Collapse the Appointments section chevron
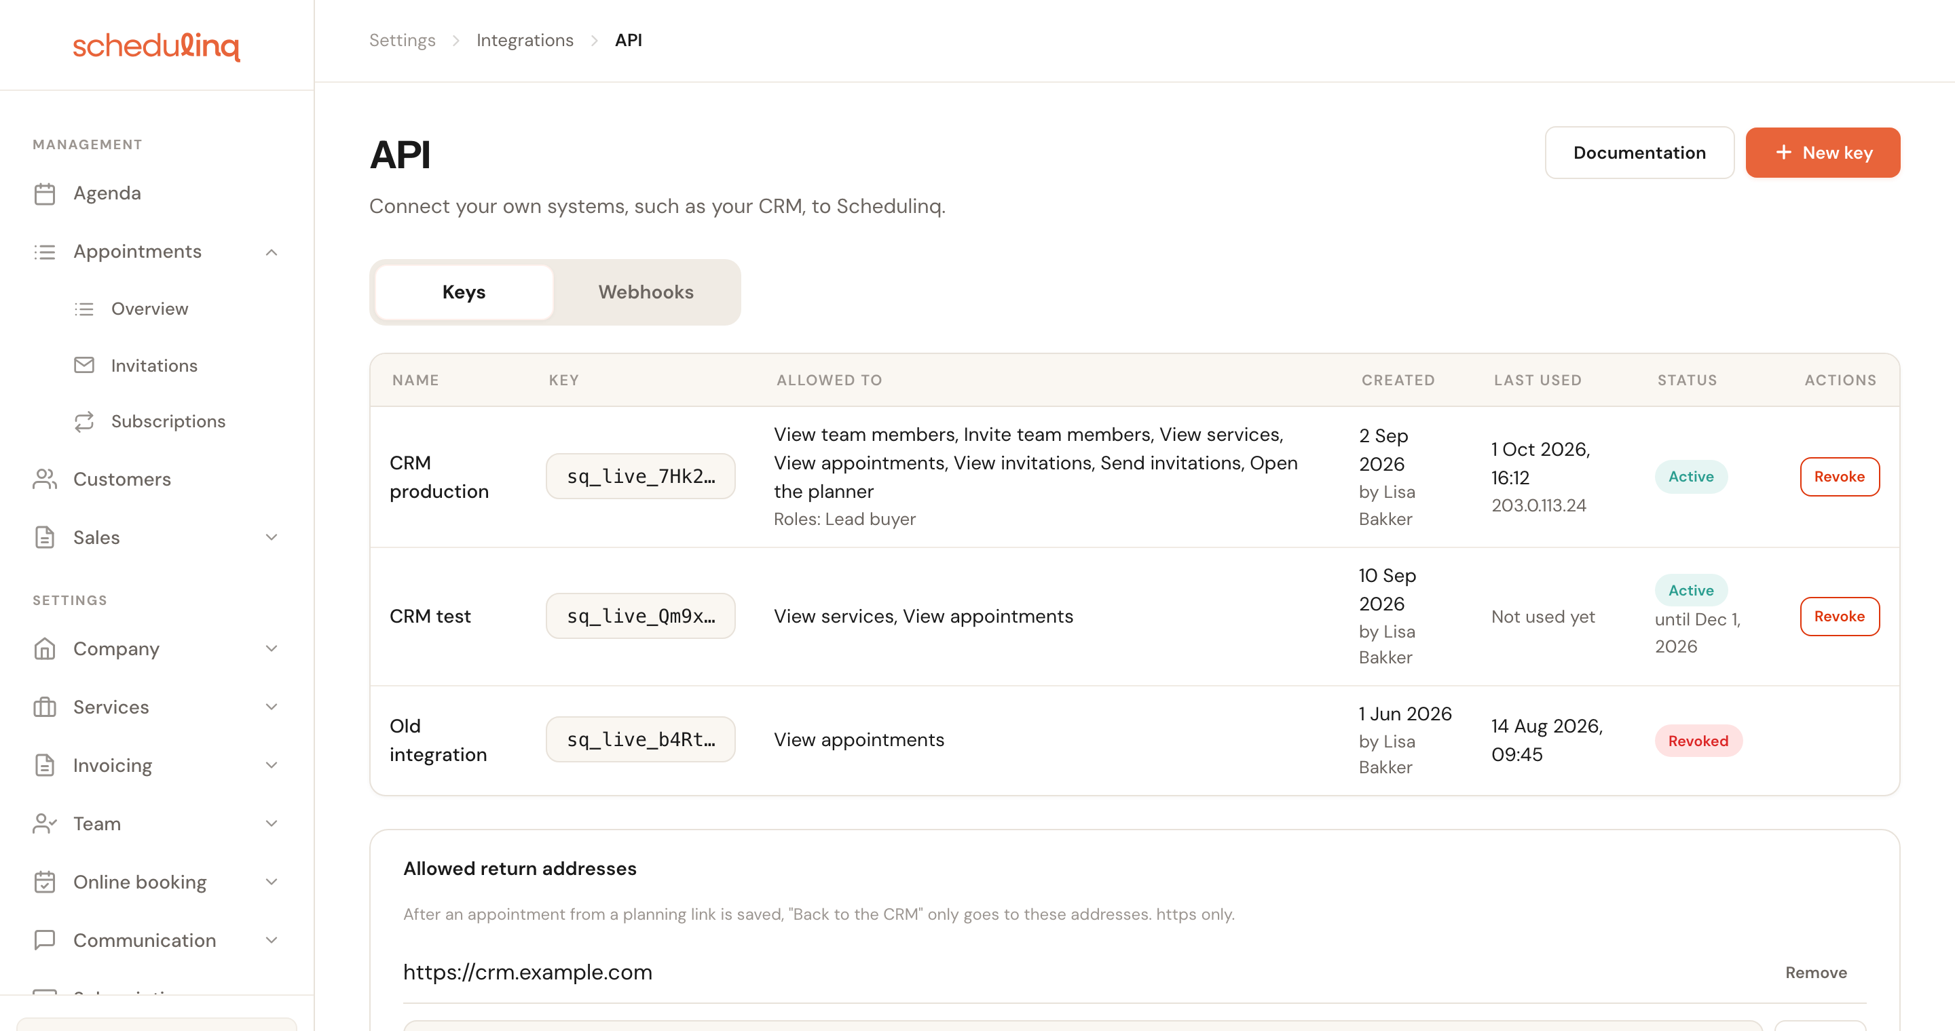The width and height of the screenshot is (1955, 1031). 272,252
